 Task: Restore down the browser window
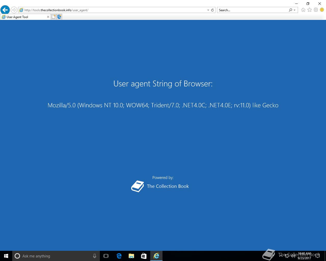[x=308, y=4]
